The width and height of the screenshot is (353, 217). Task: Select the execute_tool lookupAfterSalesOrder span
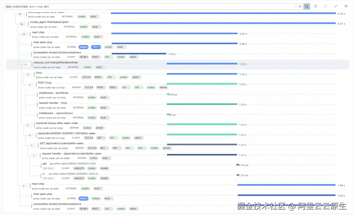click(56, 63)
